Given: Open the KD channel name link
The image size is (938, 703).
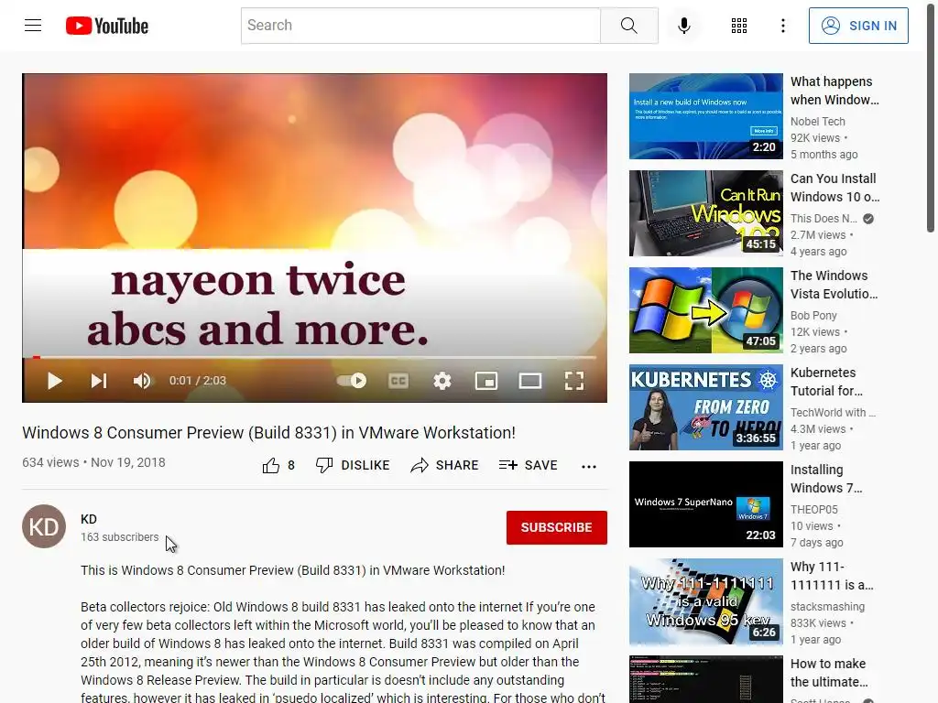Looking at the screenshot, I should (89, 519).
